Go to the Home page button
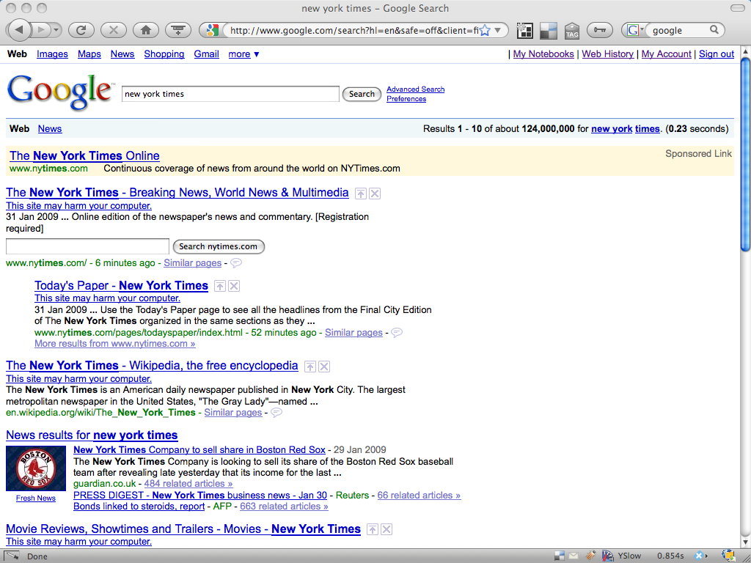The image size is (751, 563). pyautogui.click(x=146, y=30)
